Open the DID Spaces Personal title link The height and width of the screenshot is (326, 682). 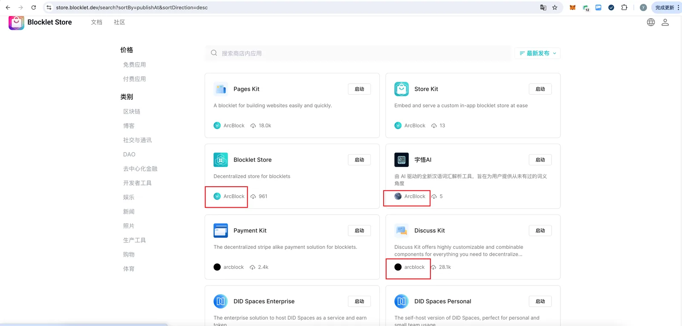click(x=443, y=301)
